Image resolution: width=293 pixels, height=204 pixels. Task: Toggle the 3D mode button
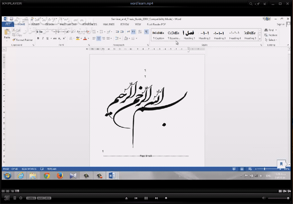pos(7,198)
